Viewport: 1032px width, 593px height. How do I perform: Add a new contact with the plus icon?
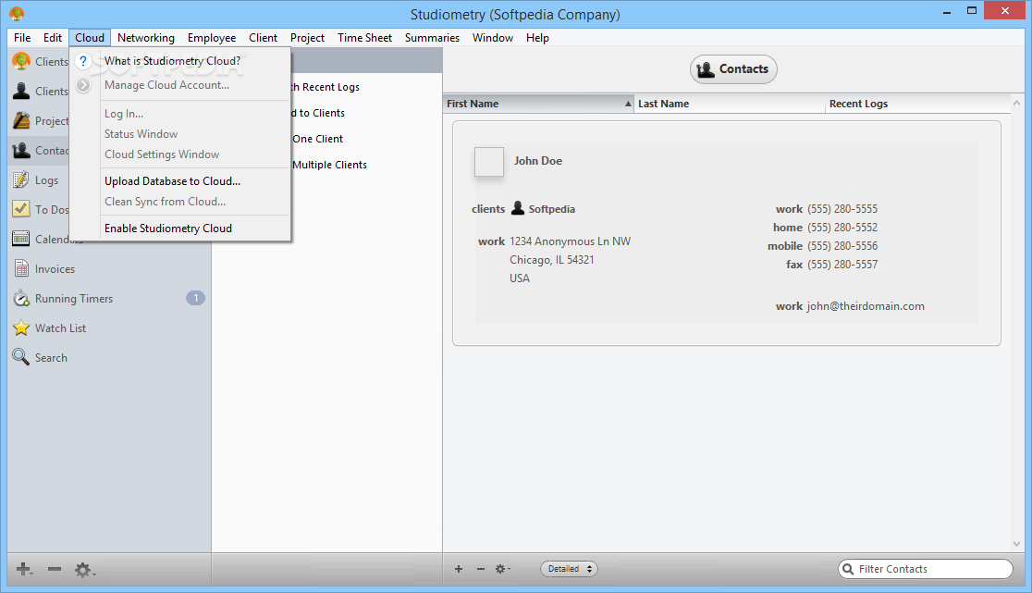click(x=459, y=569)
